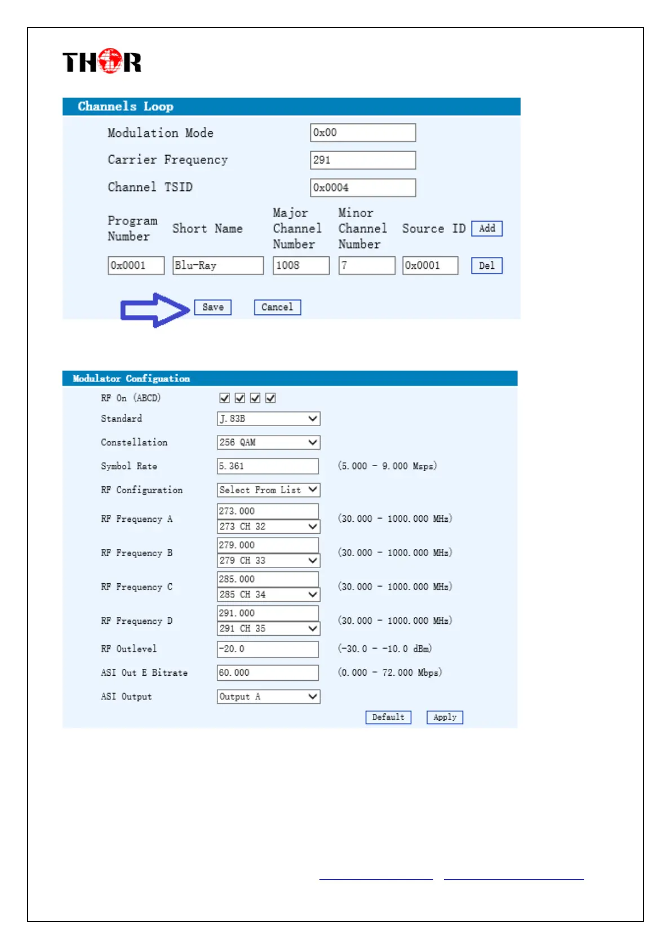Click the blue arrow pointing to Save

tap(155, 309)
